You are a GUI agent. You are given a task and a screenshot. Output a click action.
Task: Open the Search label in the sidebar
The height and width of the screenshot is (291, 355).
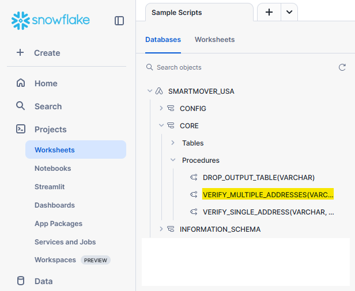pos(48,106)
